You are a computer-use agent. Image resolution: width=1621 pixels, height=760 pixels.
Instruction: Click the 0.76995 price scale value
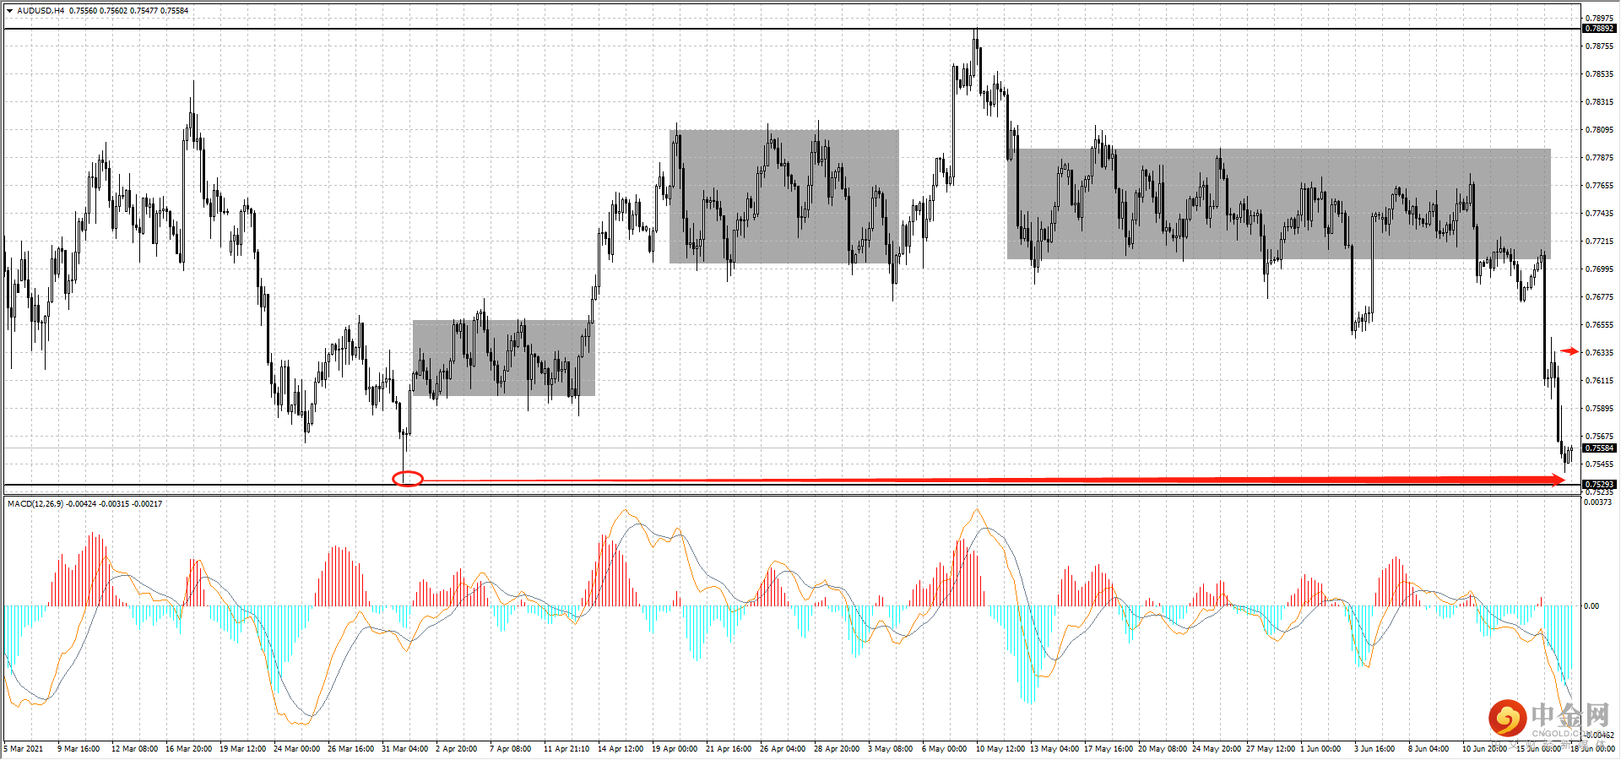click(1599, 269)
